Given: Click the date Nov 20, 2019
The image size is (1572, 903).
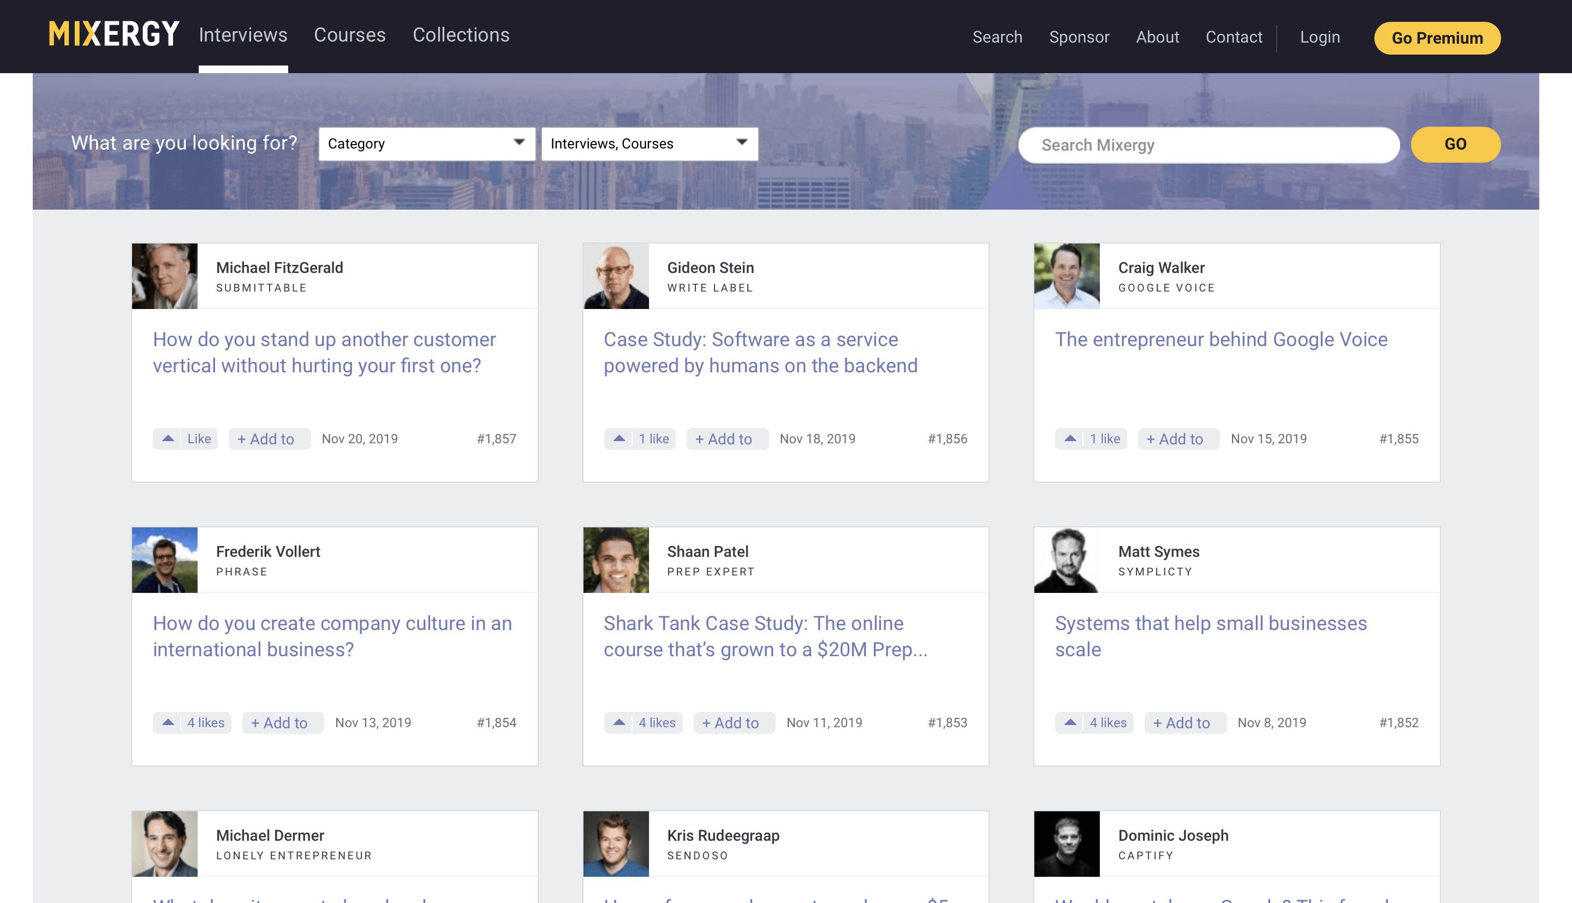Looking at the screenshot, I should [360, 439].
